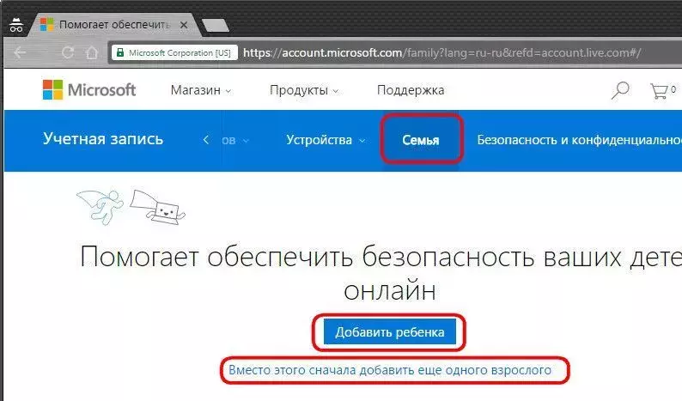682x401 pixels.
Task: Click the Microsoft Corporation security badge
Action: coord(174,52)
